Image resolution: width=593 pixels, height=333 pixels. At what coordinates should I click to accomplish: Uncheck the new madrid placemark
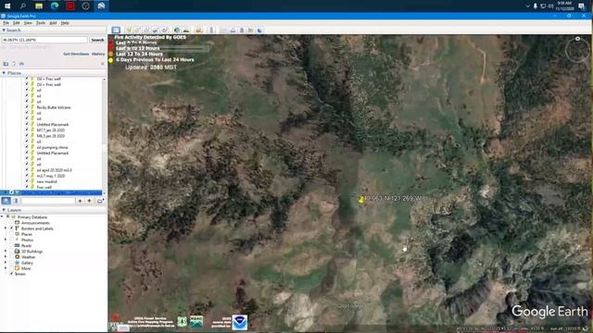coord(27,181)
